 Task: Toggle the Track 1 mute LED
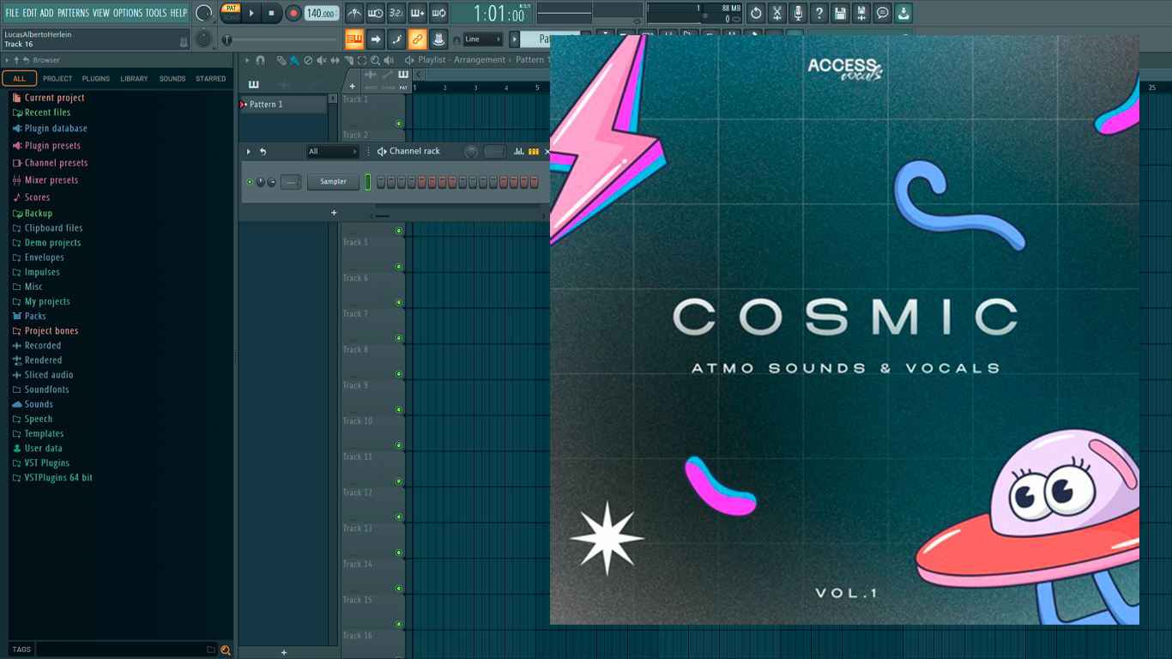pyautogui.click(x=398, y=124)
